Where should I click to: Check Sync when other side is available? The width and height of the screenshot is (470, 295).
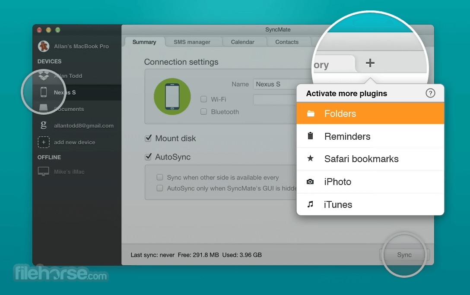coord(160,177)
